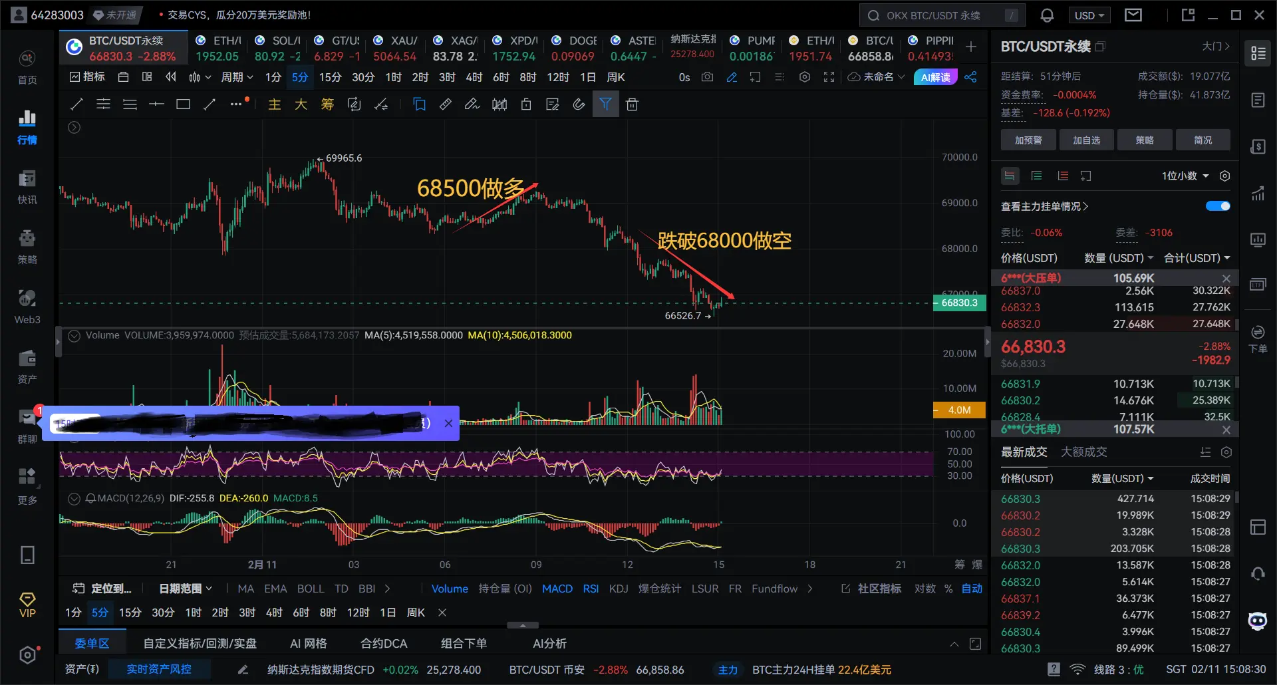Open 快讯 news flash sidebar item
Screen dimensions: 1277x685
tap(27, 187)
